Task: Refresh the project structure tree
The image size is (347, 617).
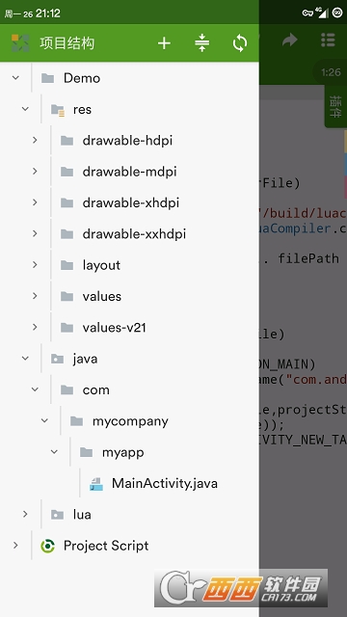Action: coord(240,42)
